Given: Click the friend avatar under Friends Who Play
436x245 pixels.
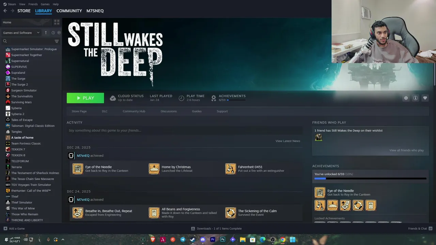Looking at the screenshot, I should click(x=318, y=137).
